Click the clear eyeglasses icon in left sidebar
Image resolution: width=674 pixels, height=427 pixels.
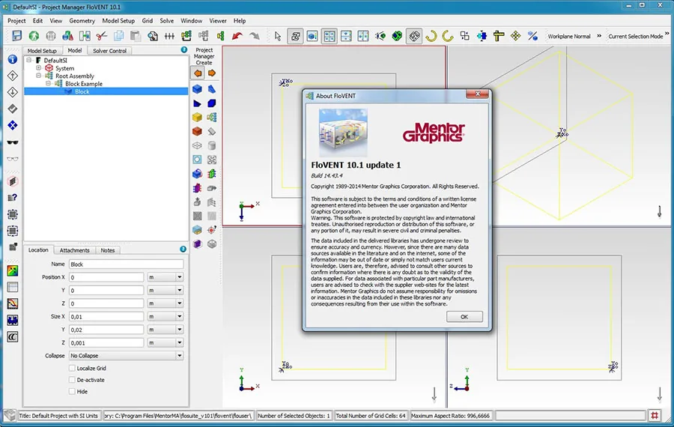[13, 159]
